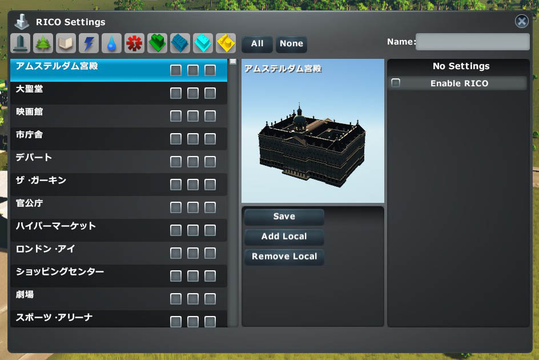Select the water drop filter icon
This screenshot has height=360, width=539.
111,43
